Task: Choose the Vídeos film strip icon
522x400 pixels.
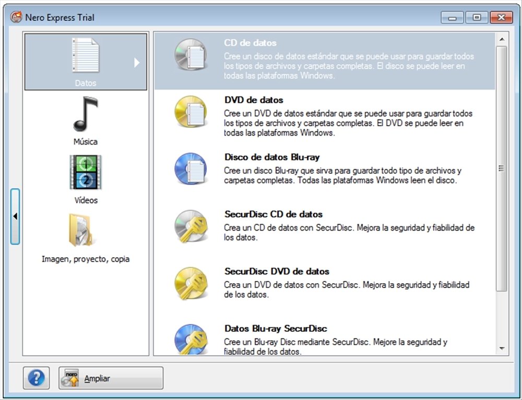Action: coord(86,172)
